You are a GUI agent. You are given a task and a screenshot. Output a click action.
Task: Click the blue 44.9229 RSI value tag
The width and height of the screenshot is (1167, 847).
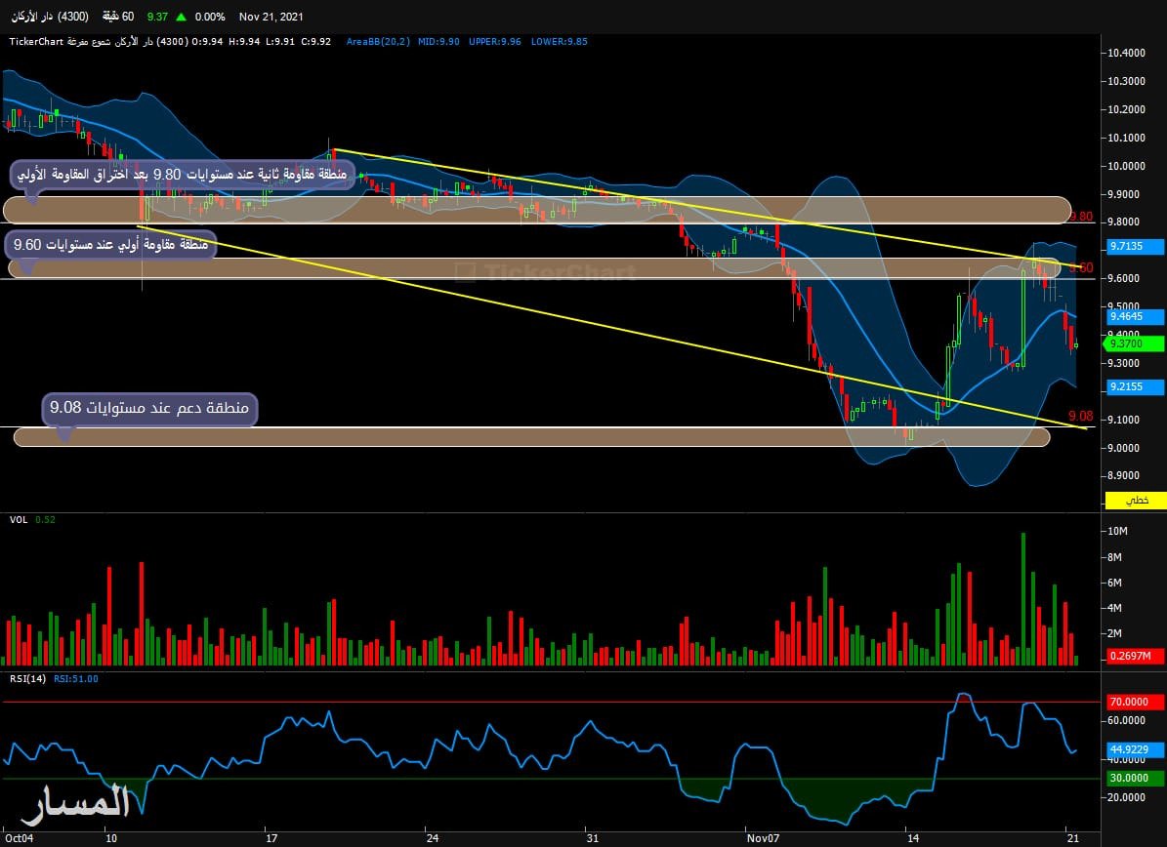[1135, 749]
